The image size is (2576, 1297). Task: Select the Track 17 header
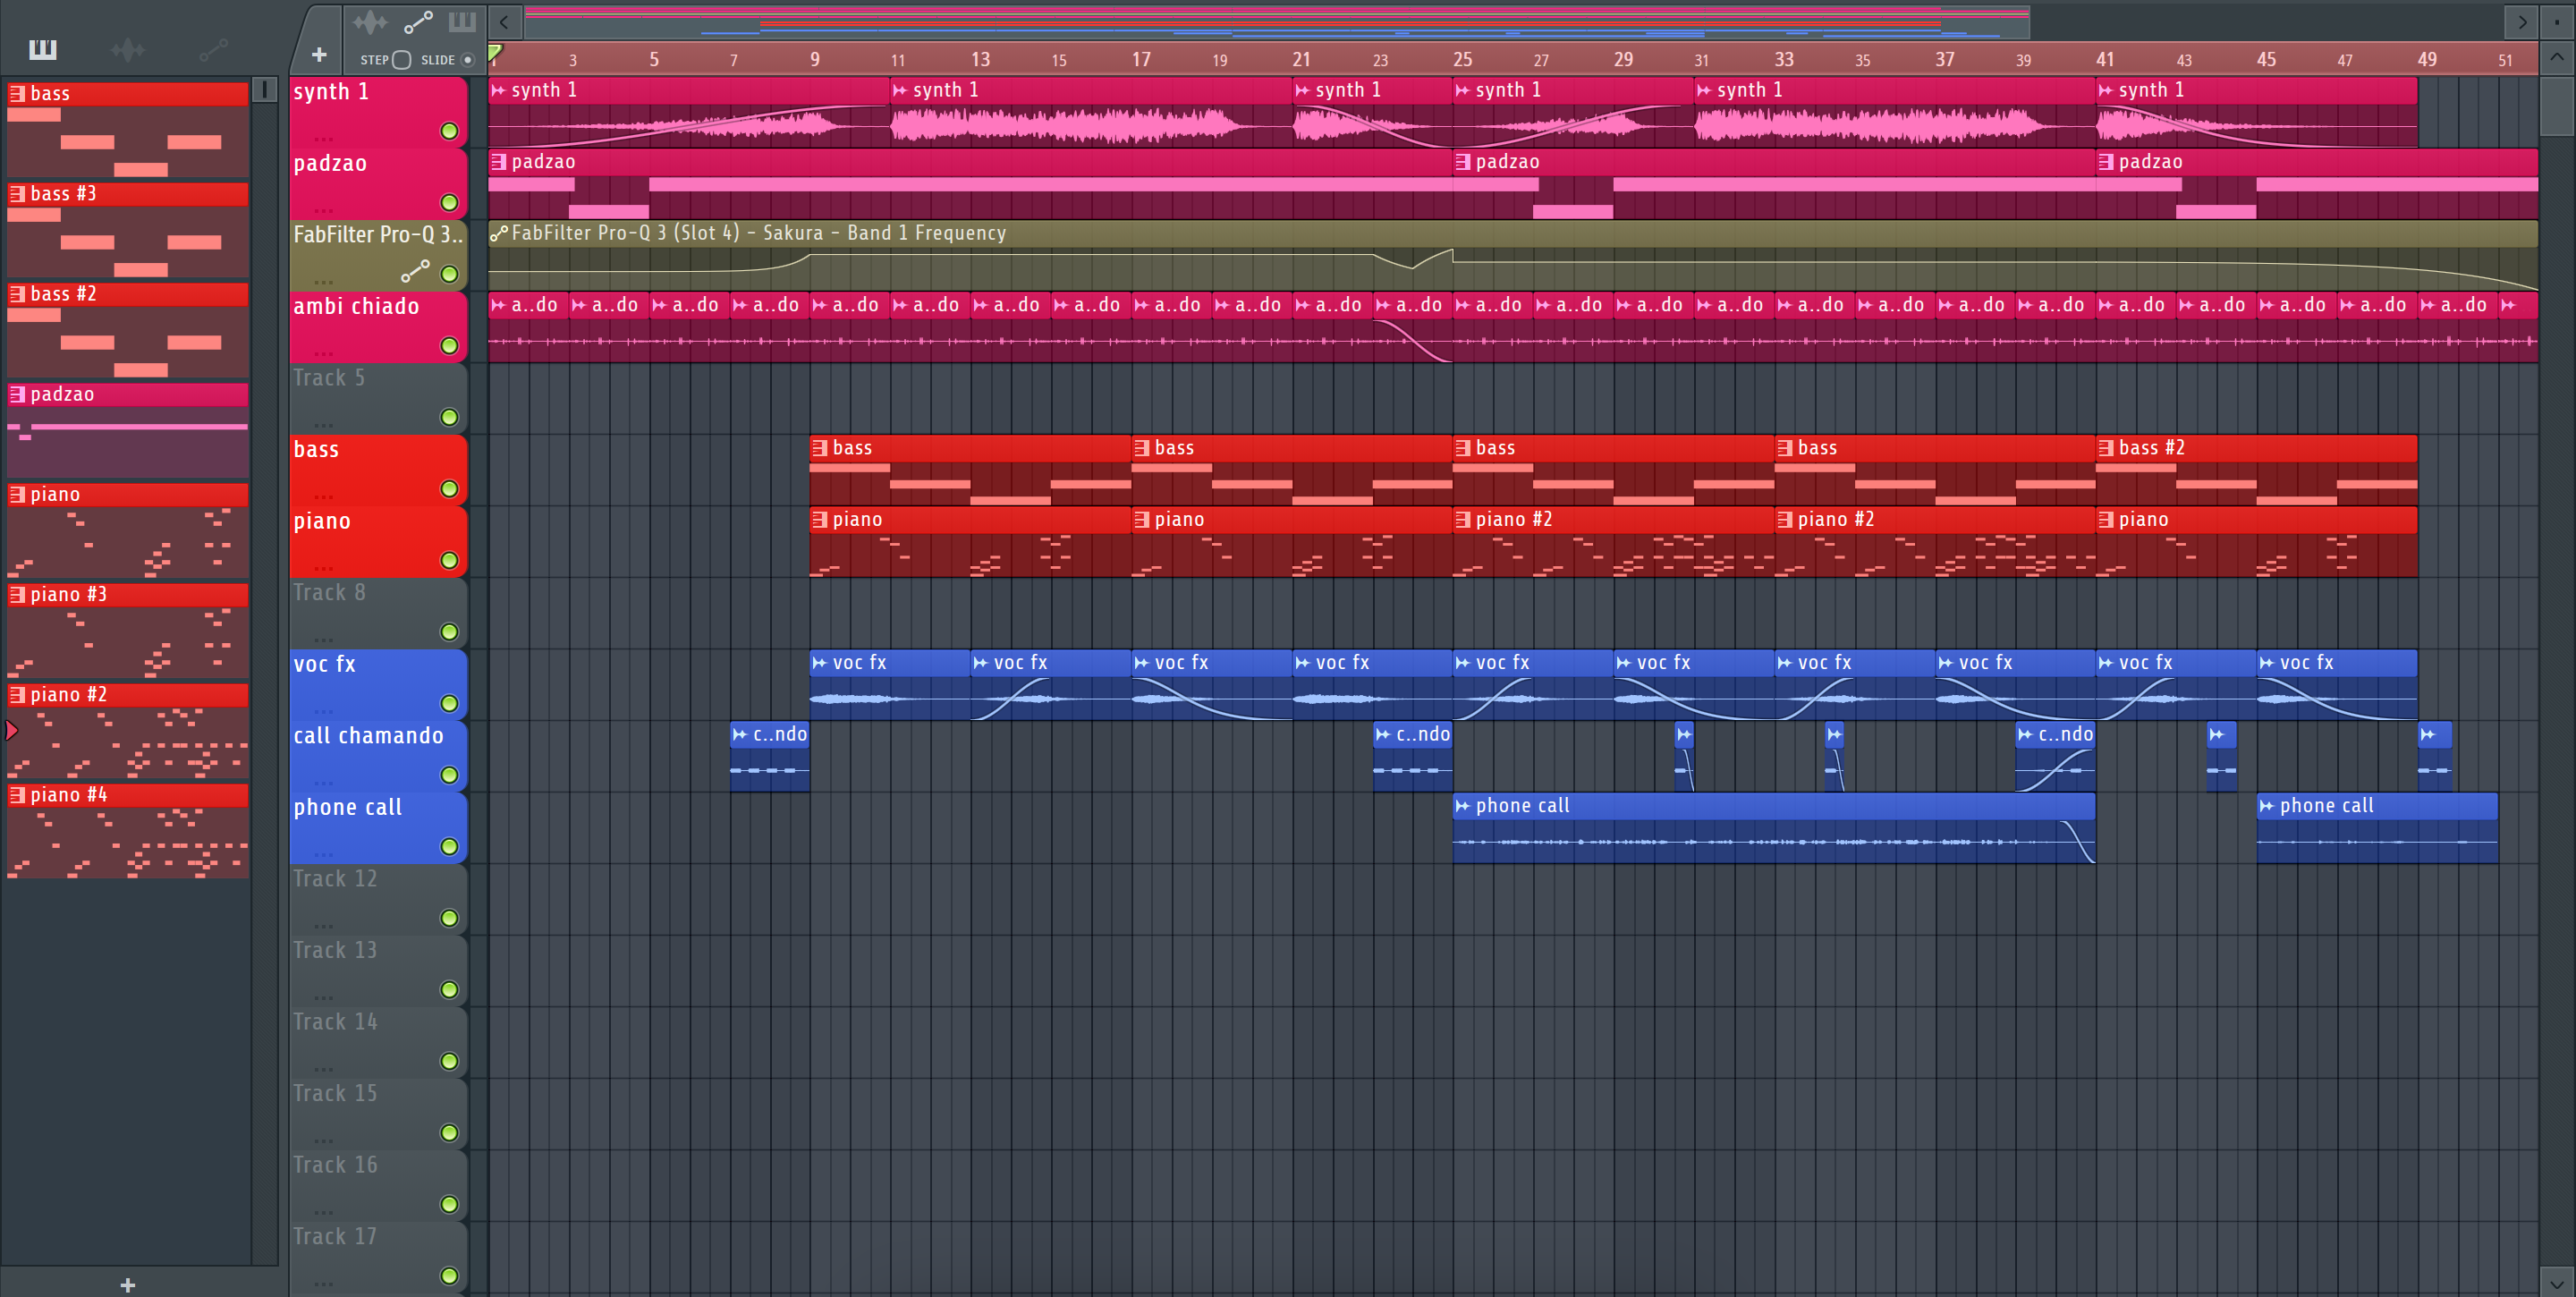coord(378,1257)
